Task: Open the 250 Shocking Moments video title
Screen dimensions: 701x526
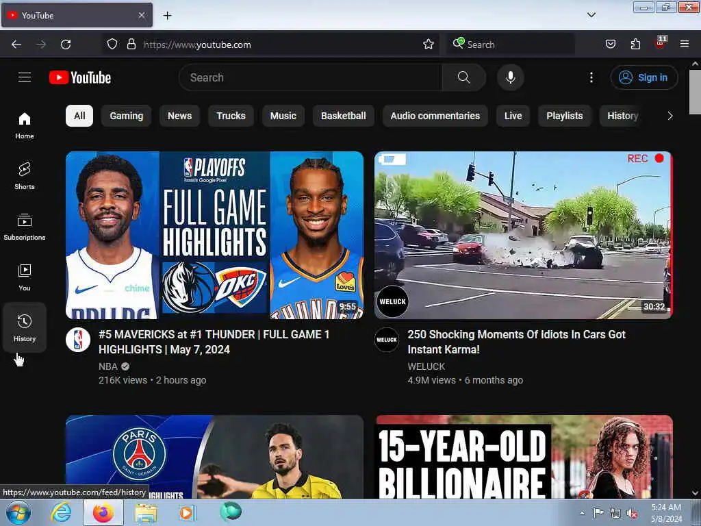Action: [x=516, y=342]
